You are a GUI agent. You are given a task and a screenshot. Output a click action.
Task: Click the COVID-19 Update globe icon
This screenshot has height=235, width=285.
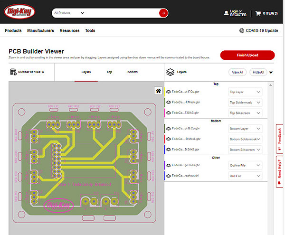(x=242, y=31)
